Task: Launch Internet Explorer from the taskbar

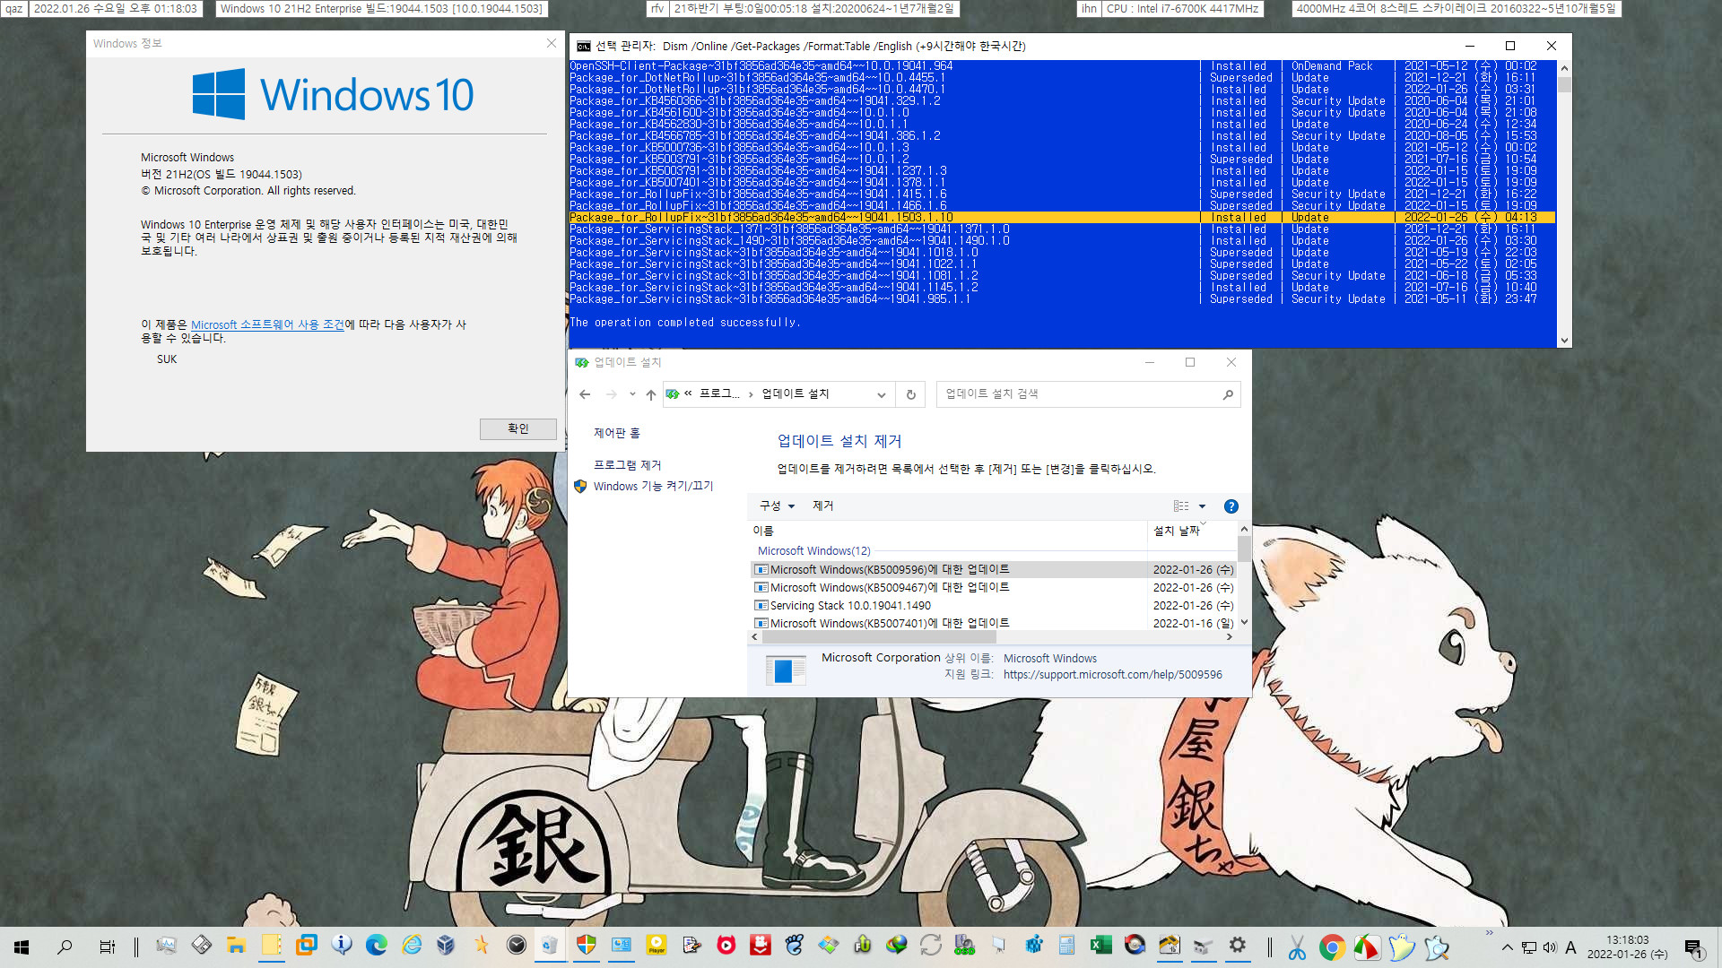Action: (x=412, y=946)
